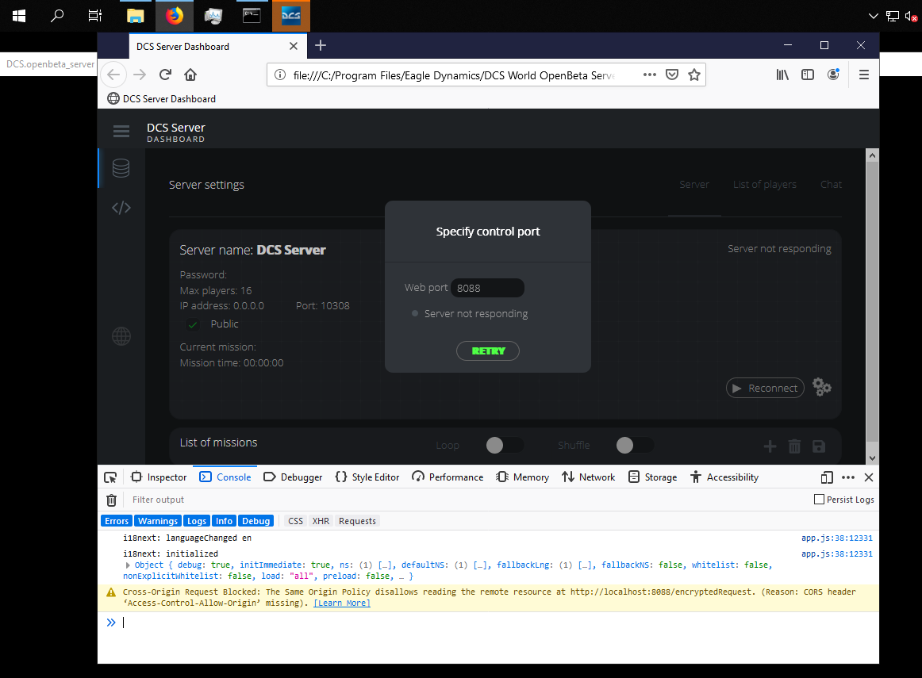Toggle the Debug console filter
Viewport: 922px width, 678px height.
[x=255, y=521]
